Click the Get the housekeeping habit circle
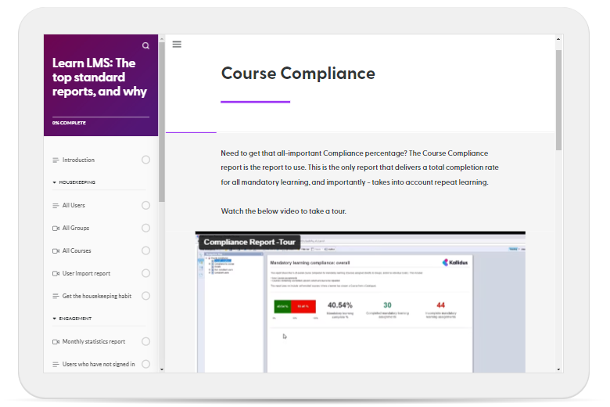610x407 pixels. coord(145,296)
